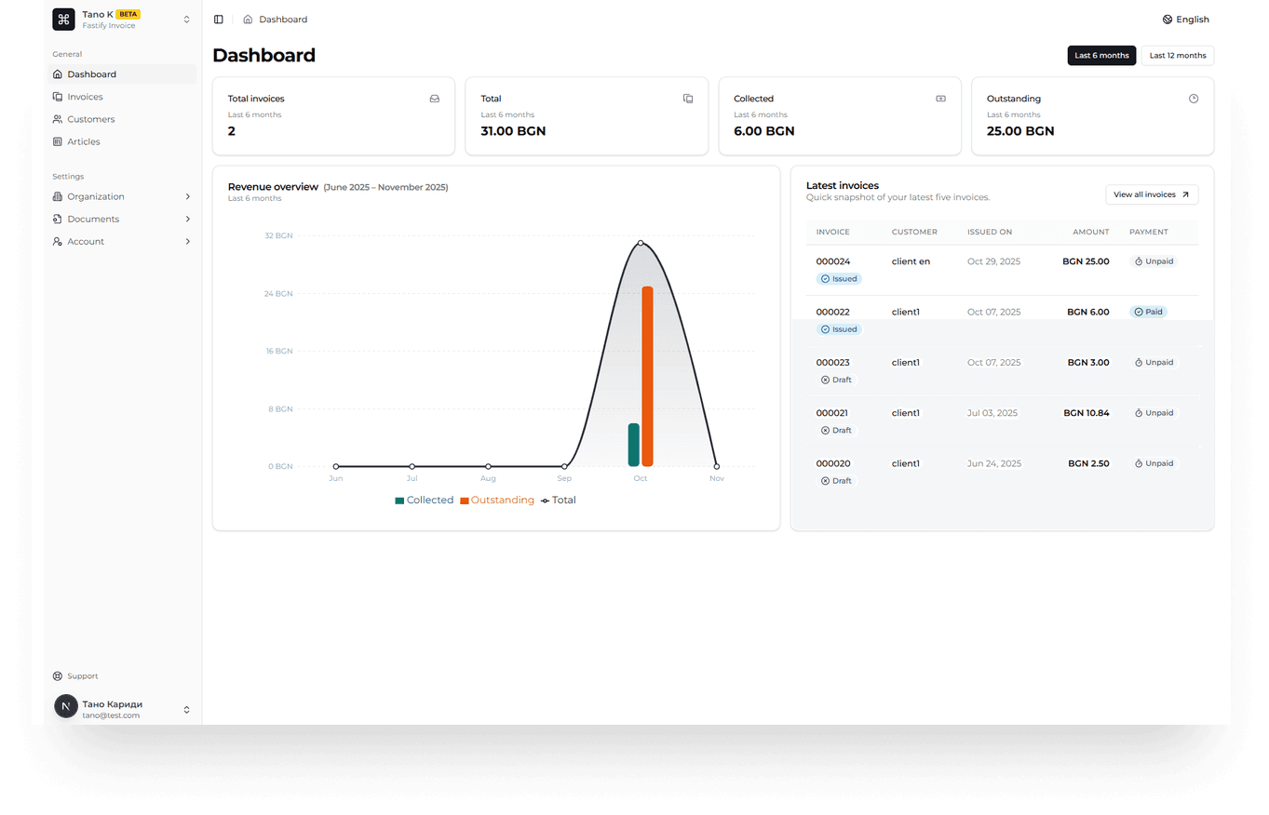Click the Issued badge under invoice 000024
1269x815 pixels.
tap(839, 279)
